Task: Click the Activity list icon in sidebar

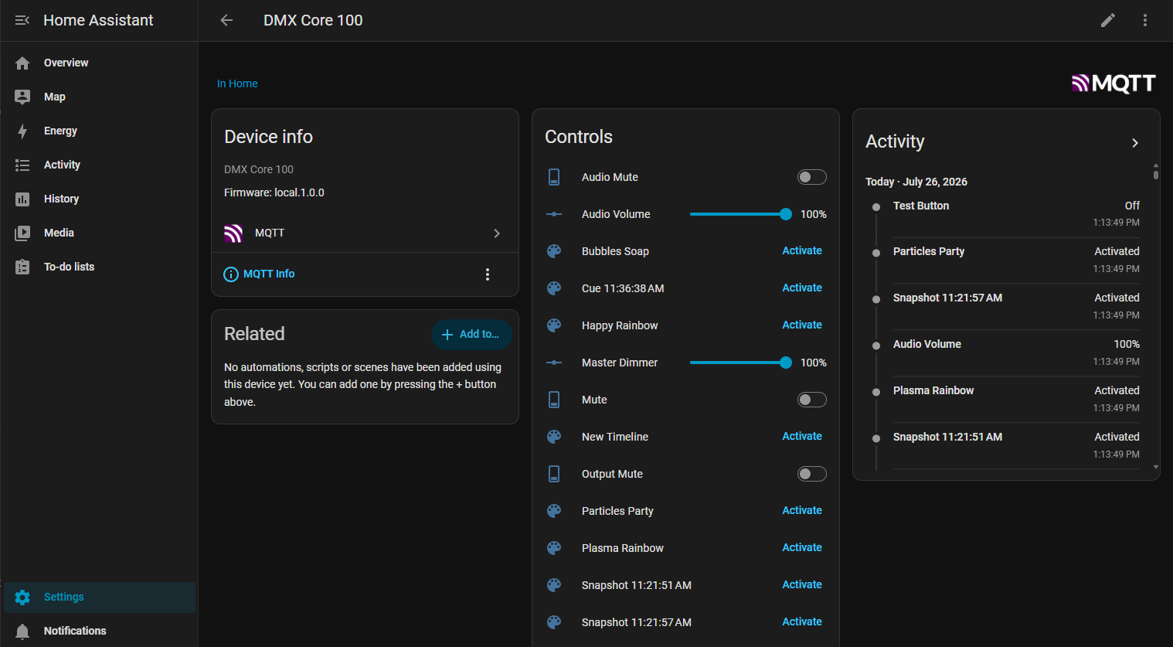Action: 22,165
